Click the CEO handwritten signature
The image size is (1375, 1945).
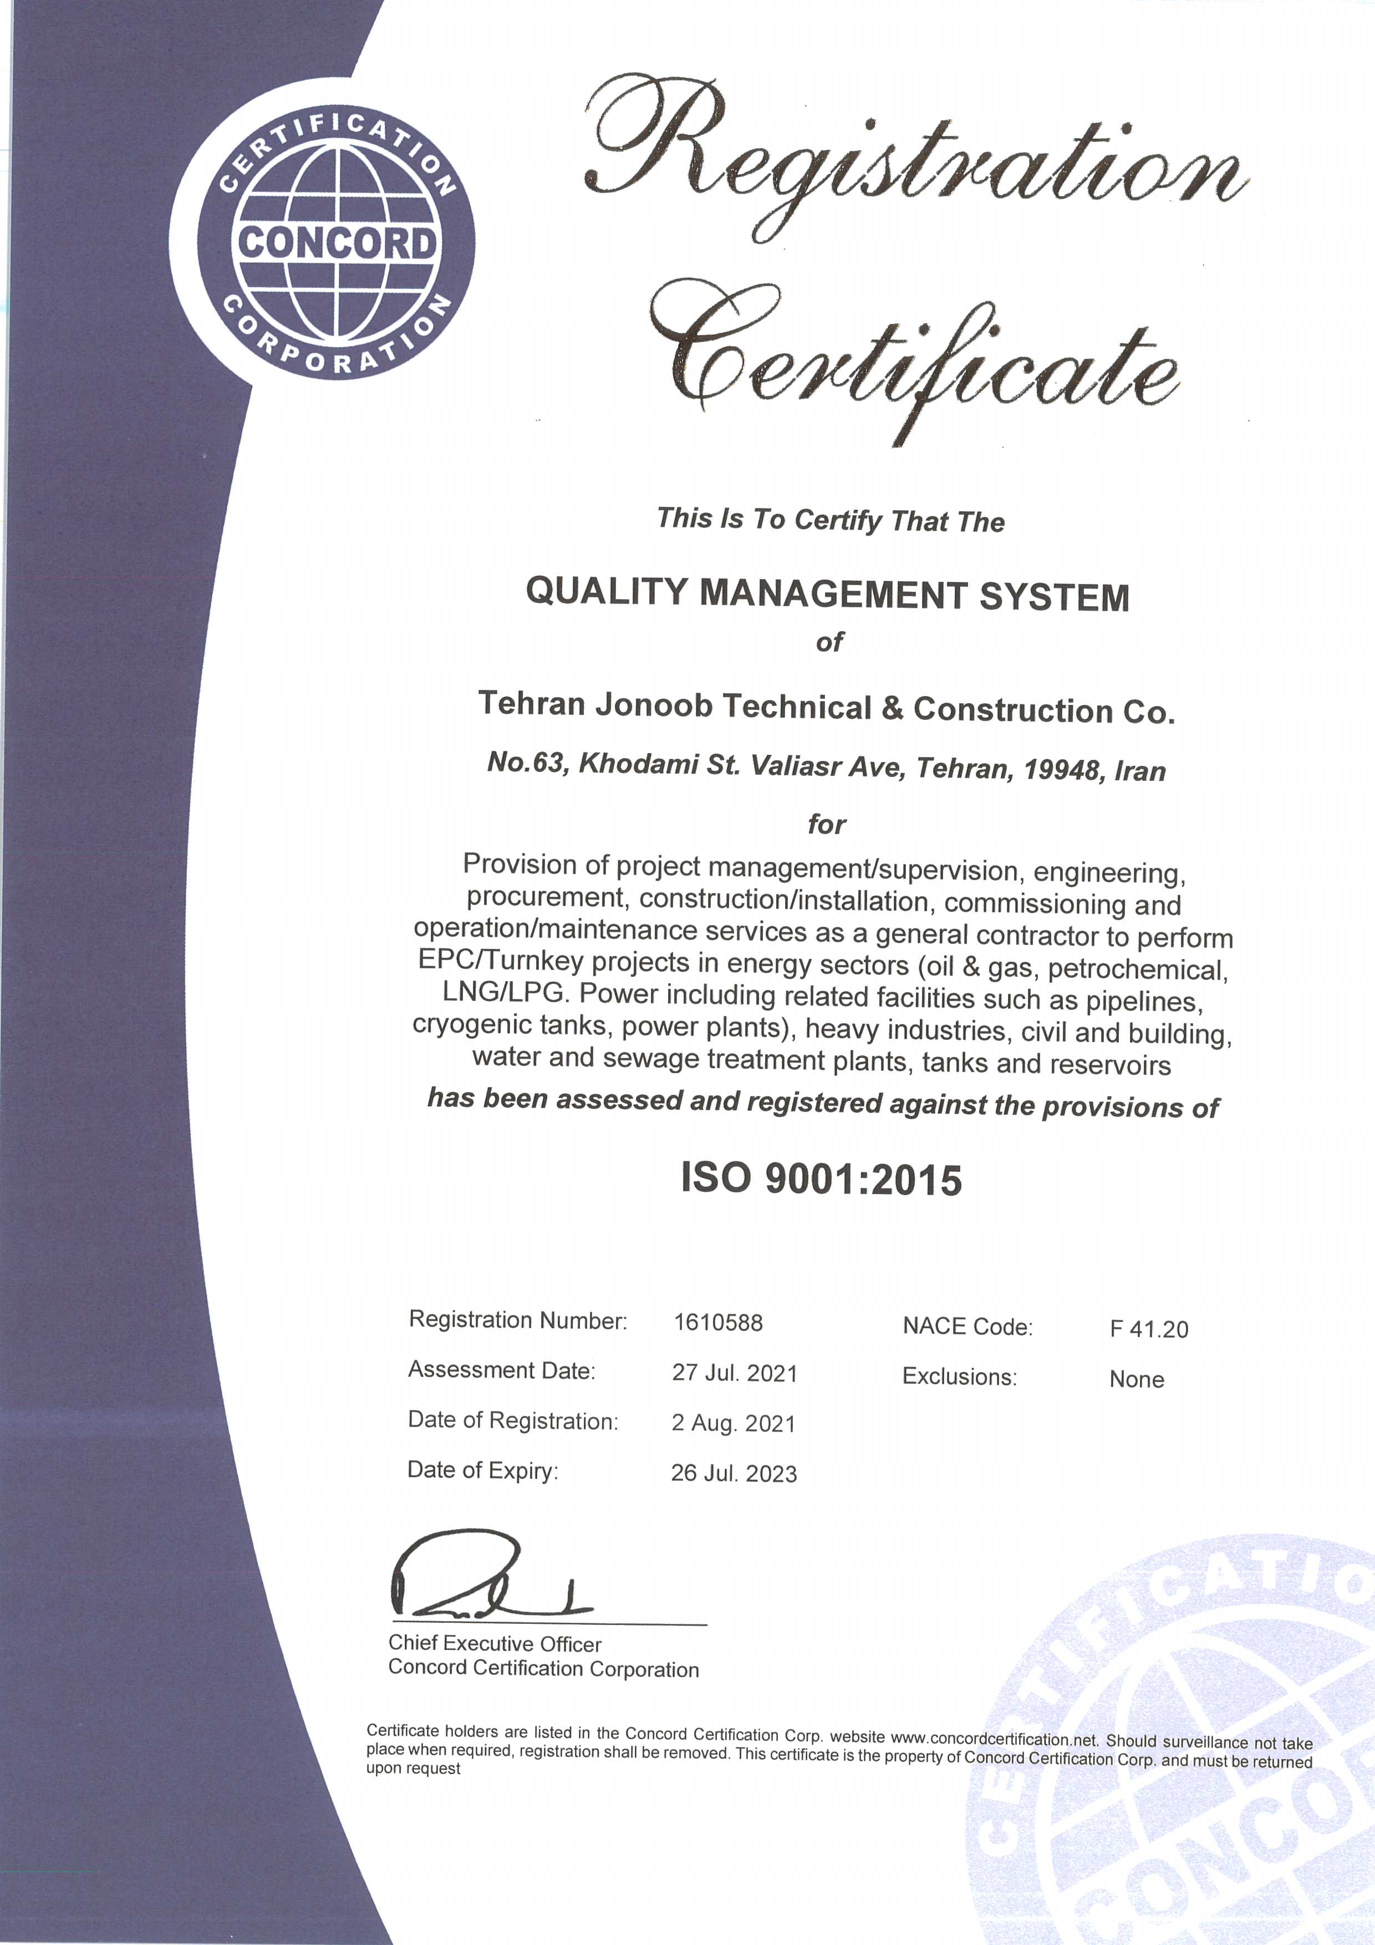pos(491,1575)
